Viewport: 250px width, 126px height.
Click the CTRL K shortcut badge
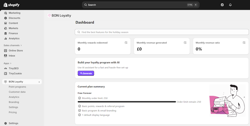point(192,5)
